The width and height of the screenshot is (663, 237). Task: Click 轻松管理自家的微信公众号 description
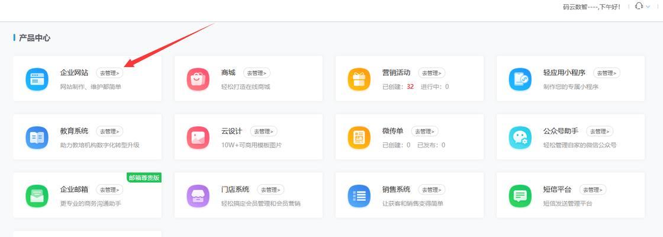pos(580,145)
